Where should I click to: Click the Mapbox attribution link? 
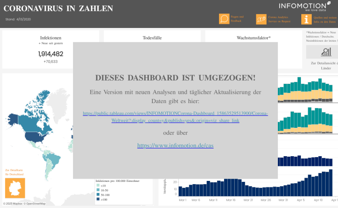click(x=13, y=204)
